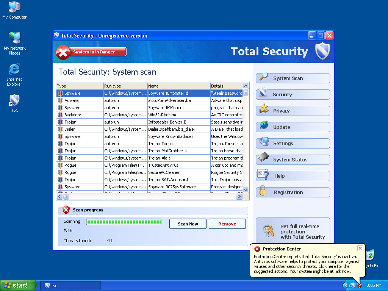Click the large shield logo in header

click(322, 51)
